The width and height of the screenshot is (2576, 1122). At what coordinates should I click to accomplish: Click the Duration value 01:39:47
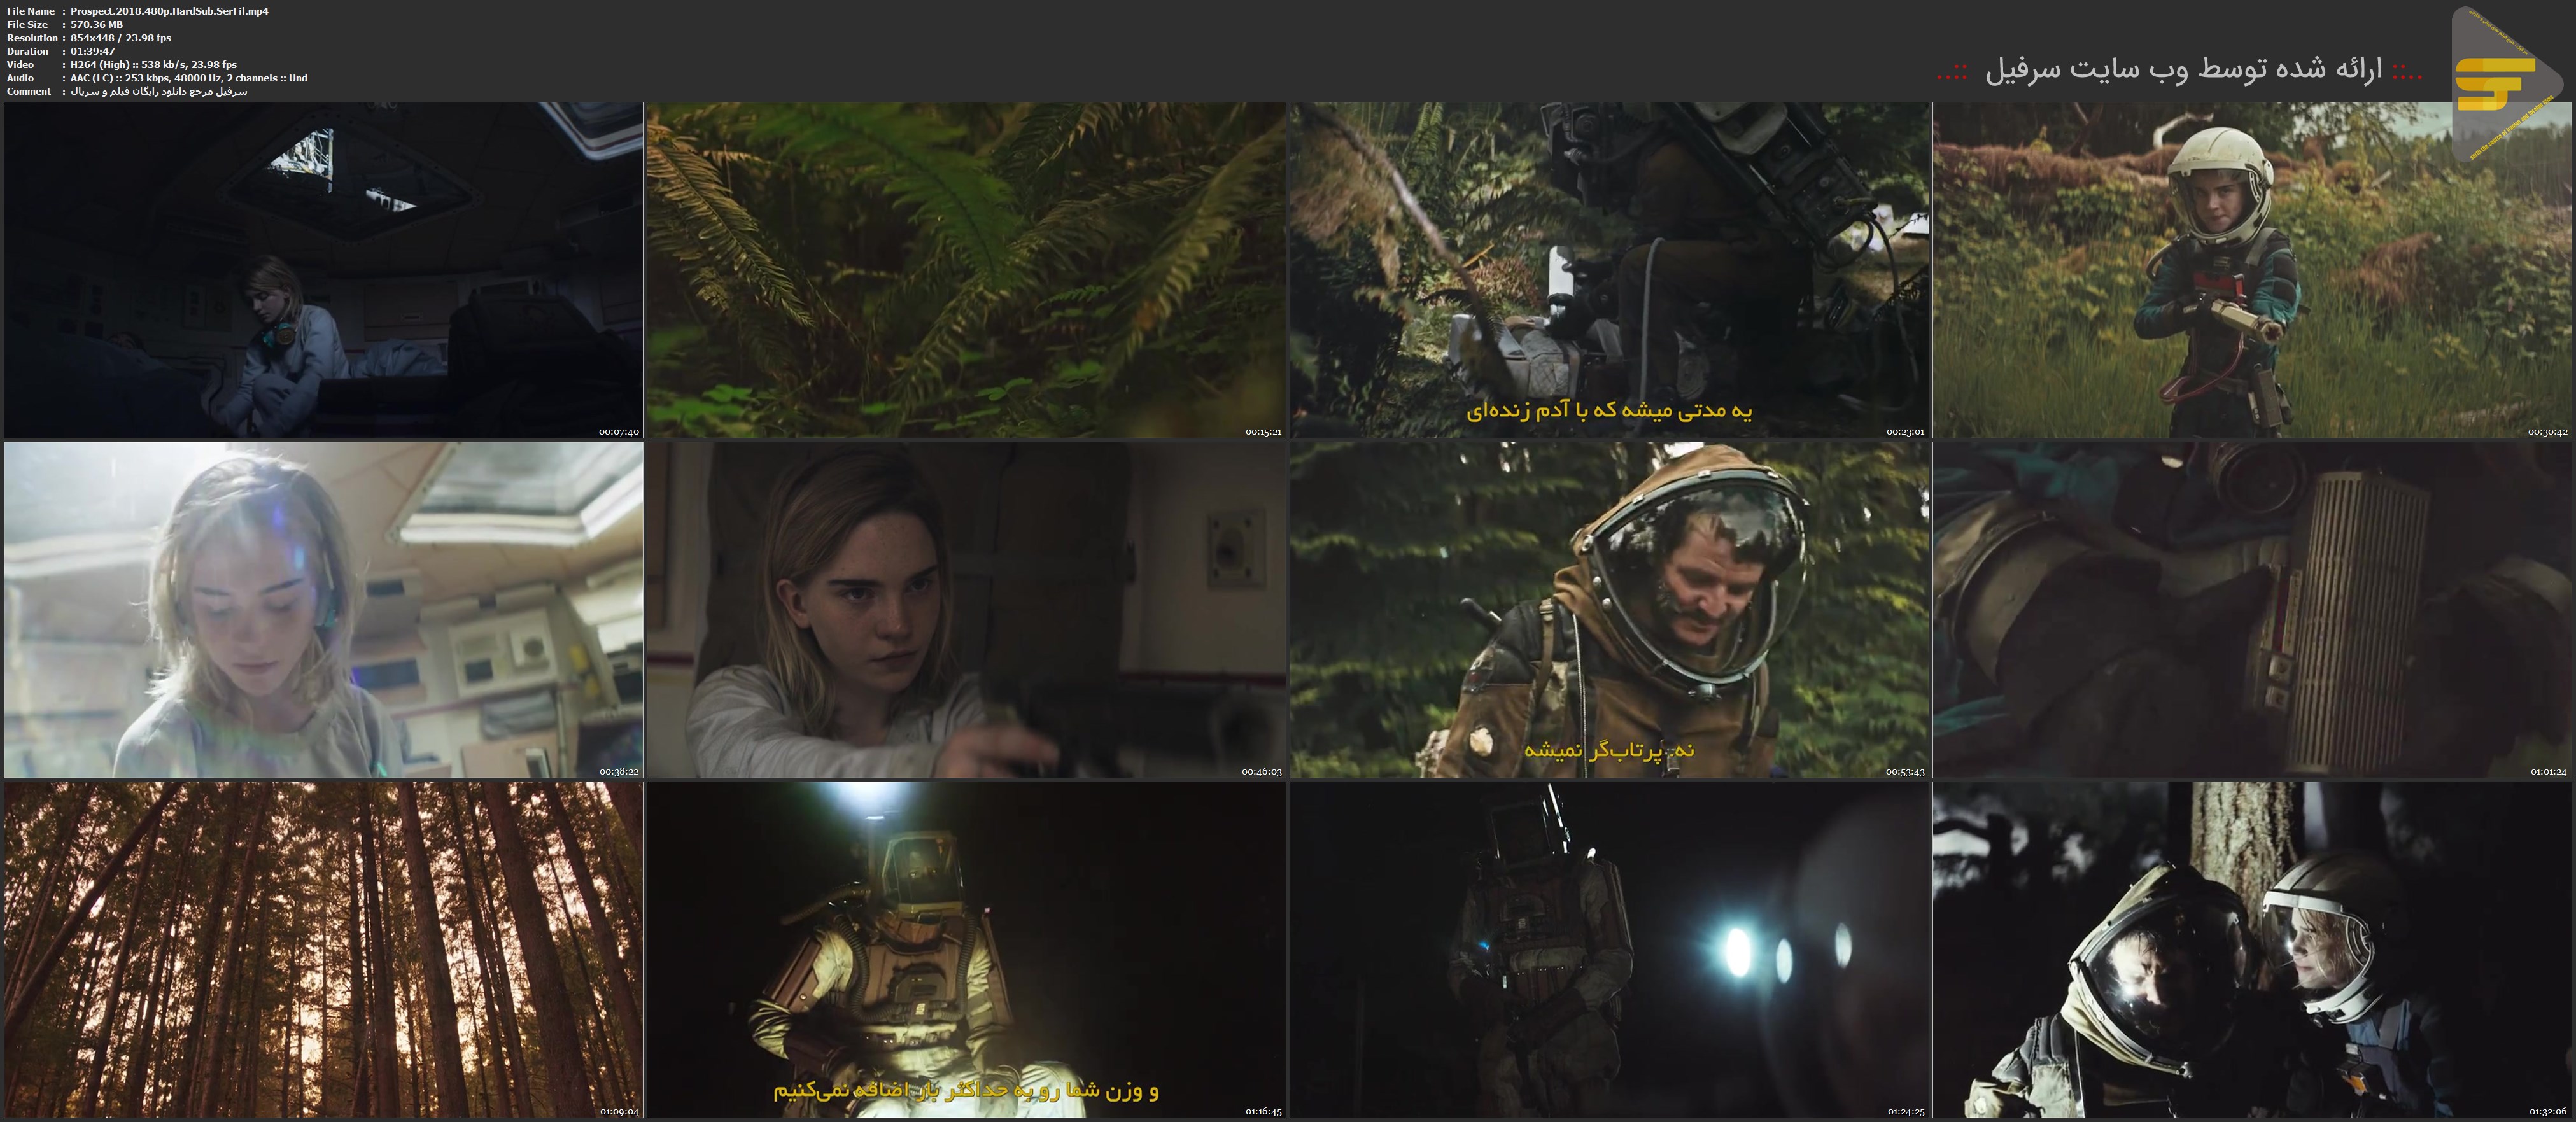[x=93, y=51]
